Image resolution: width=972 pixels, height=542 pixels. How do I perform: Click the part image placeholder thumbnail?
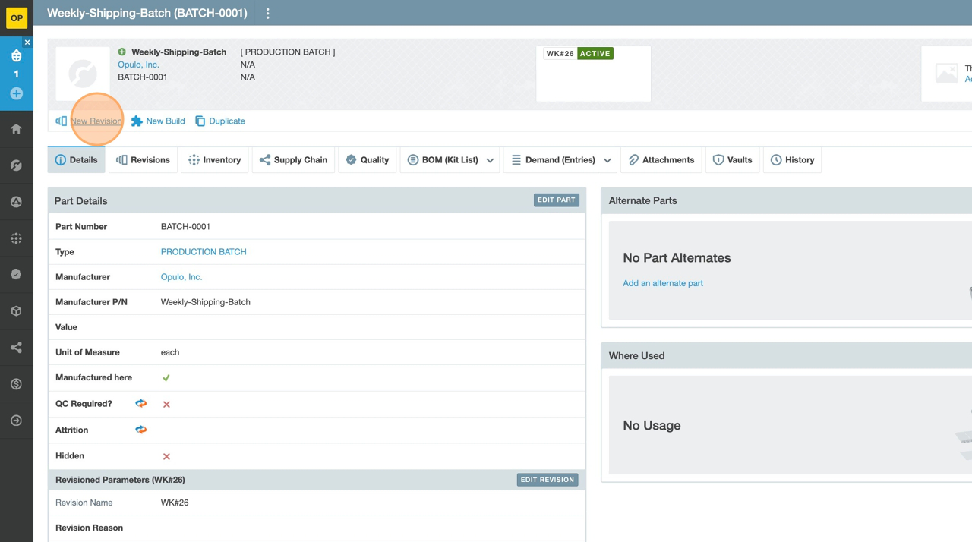tap(82, 74)
